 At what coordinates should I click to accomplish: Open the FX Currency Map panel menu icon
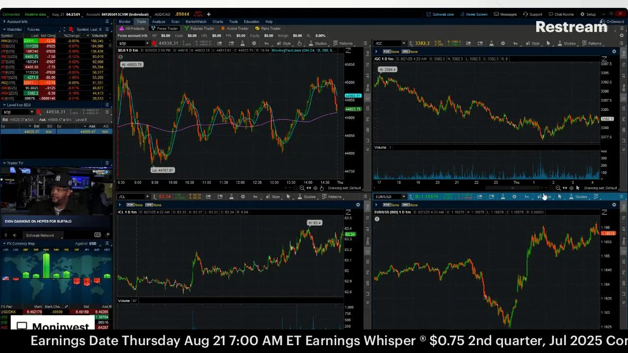107,243
